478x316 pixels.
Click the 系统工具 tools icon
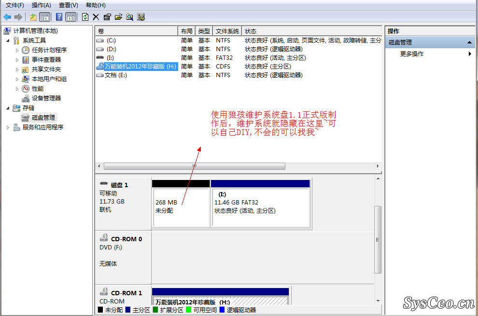pos(16,40)
